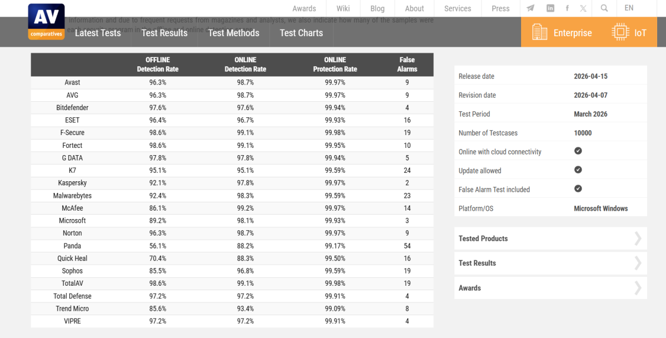Click the X (Twitter) icon

(x=583, y=8)
